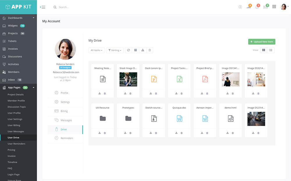Open the apps grid icon in header
Image resolution: width=291 pixels, height=181 pixels.
(x=274, y=7)
